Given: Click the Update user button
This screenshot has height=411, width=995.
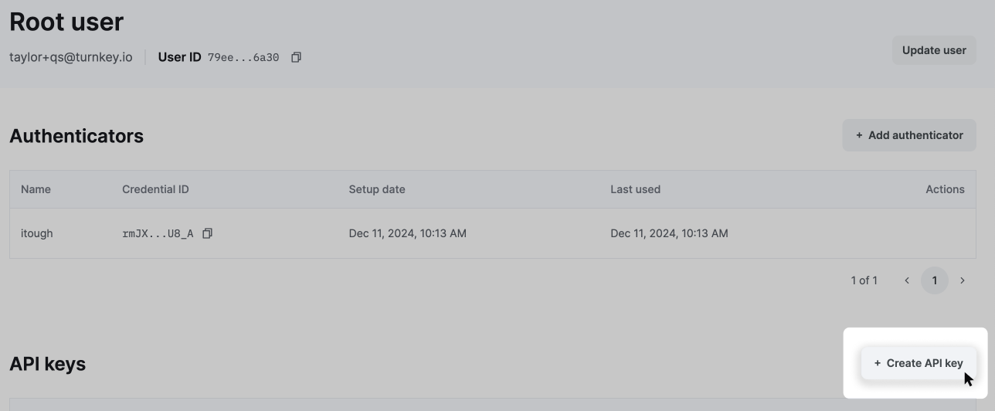Looking at the screenshot, I should [x=934, y=50].
